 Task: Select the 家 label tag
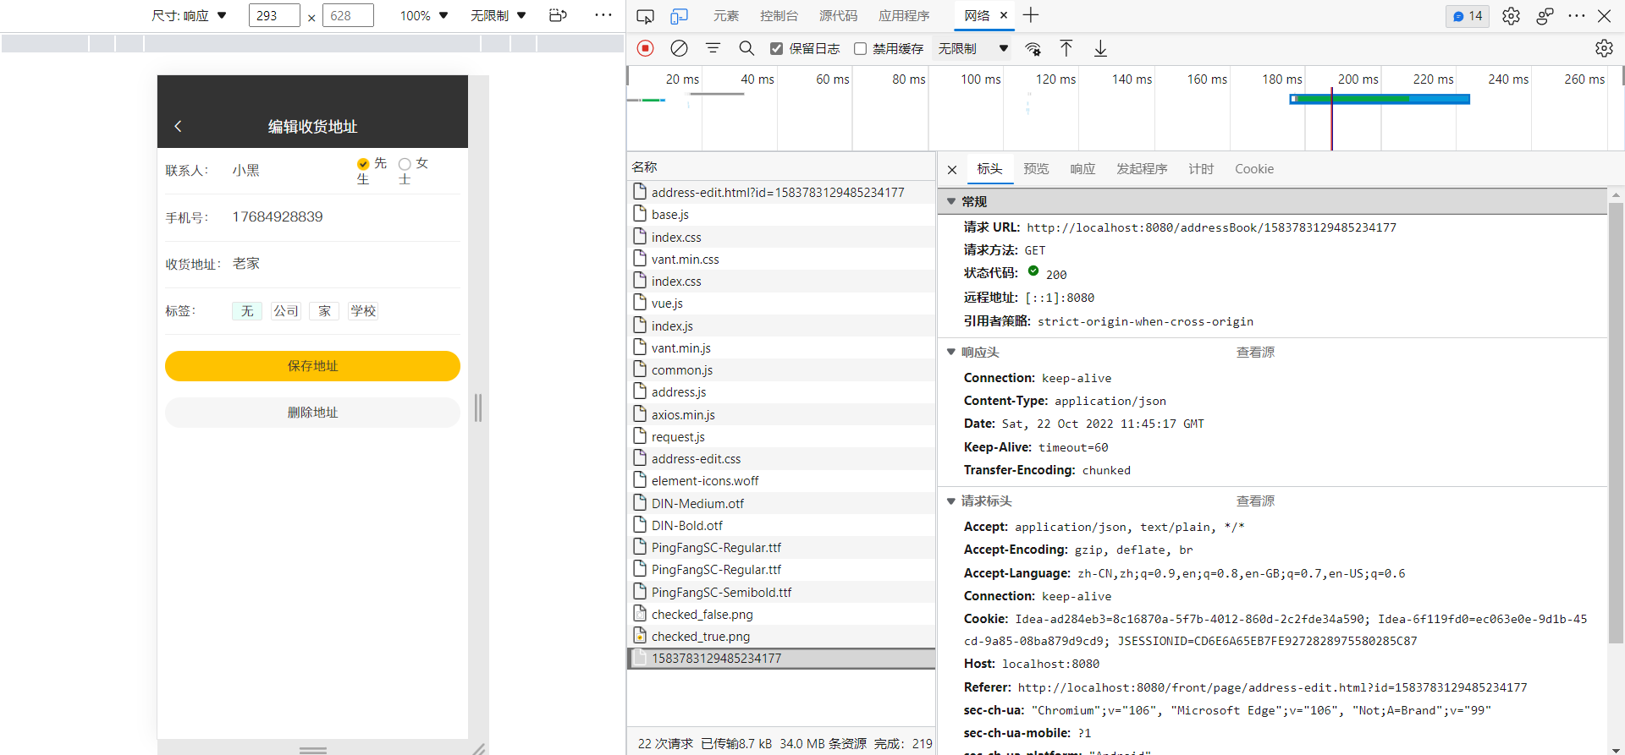[x=324, y=311]
